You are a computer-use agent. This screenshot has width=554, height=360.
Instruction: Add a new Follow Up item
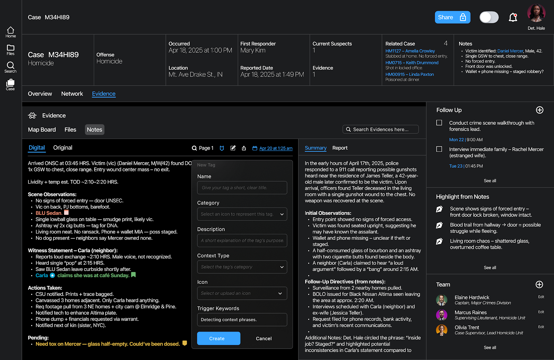tap(539, 110)
